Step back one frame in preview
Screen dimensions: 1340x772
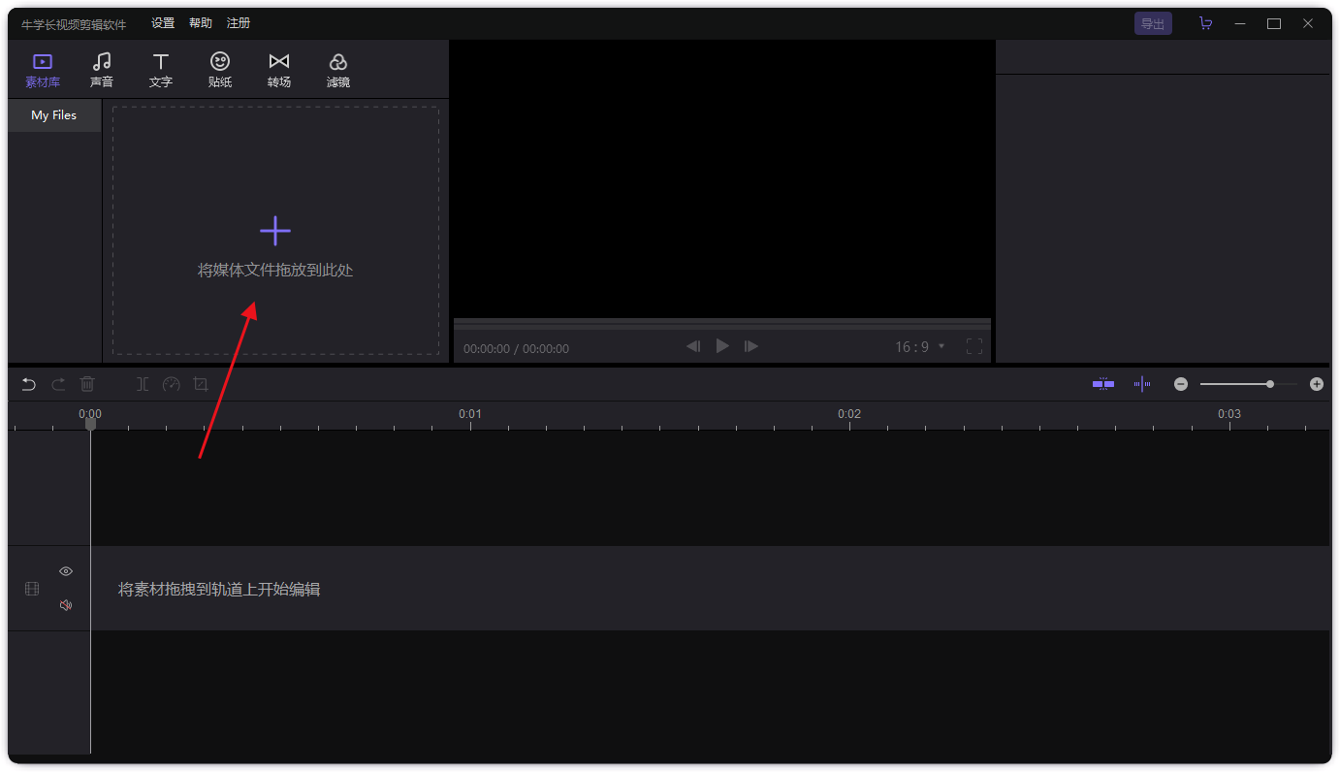(693, 346)
